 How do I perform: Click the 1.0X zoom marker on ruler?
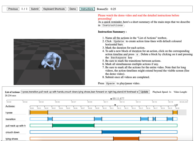(x=176, y=105)
